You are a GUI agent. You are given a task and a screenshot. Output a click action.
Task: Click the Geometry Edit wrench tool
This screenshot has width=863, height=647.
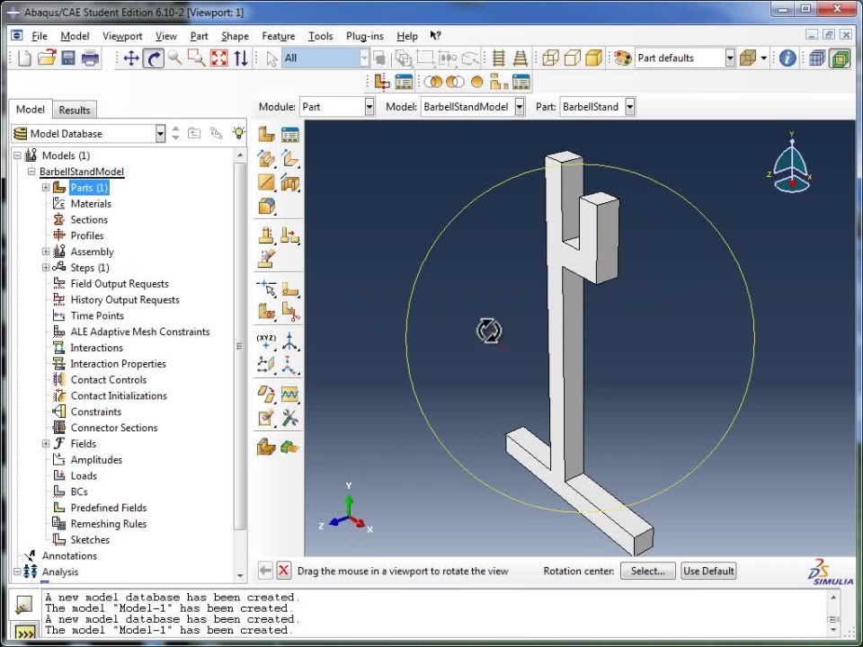290,418
